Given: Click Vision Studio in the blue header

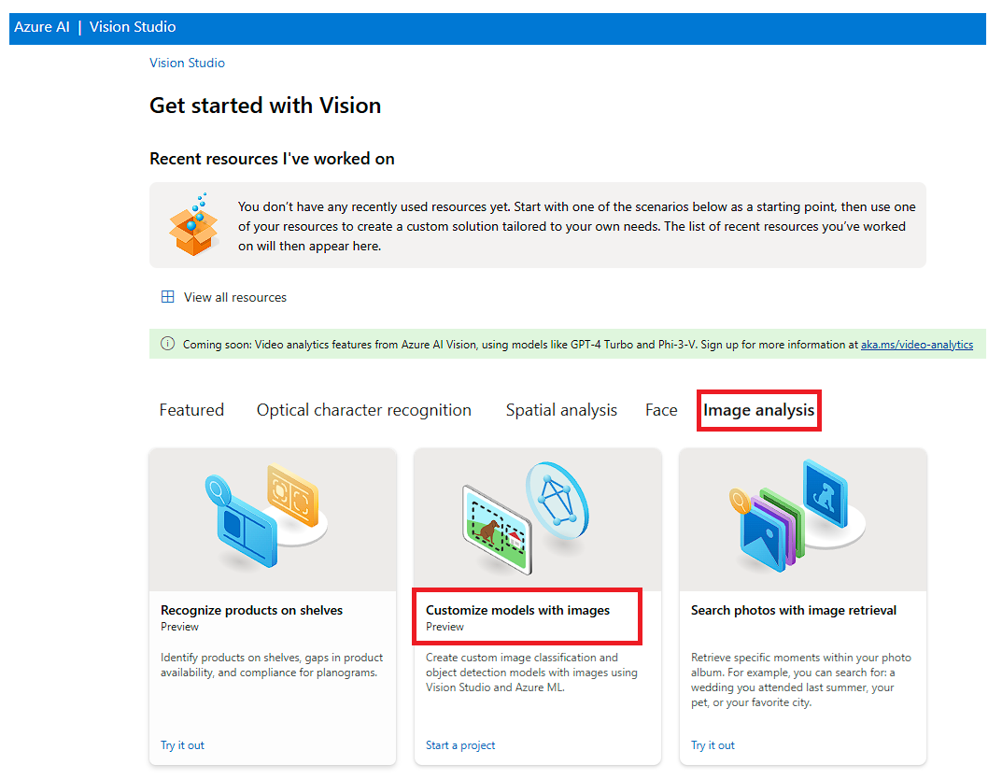Looking at the screenshot, I should tap(133, 27).
